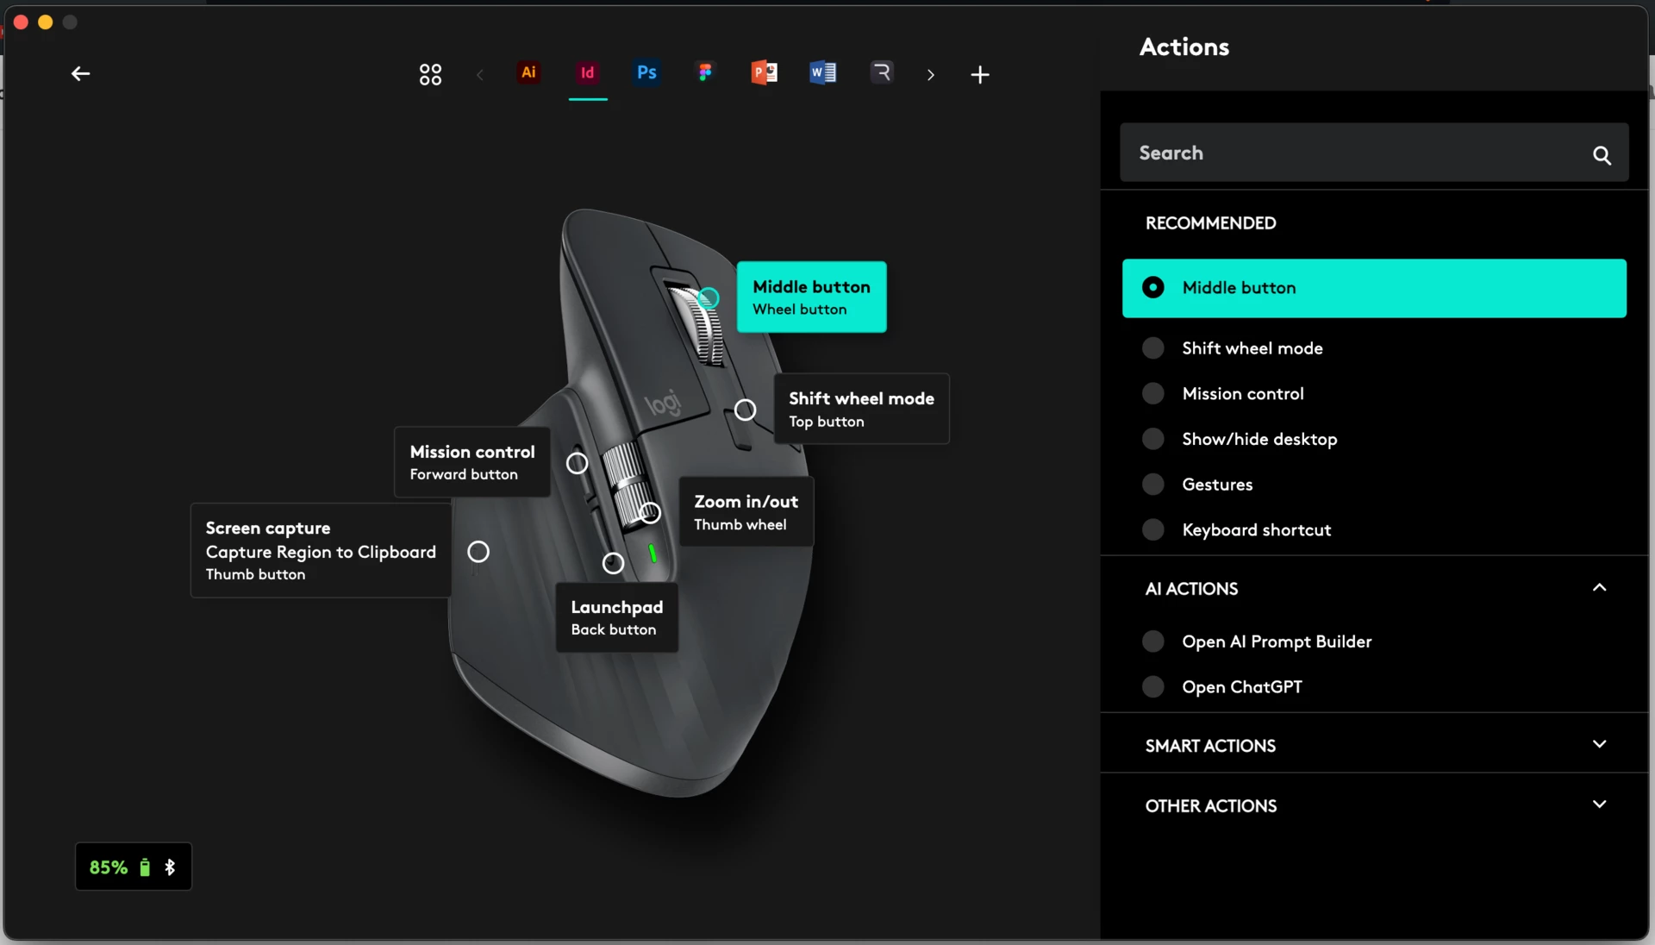1655x945 pixels.
Task: Open the Middle button Wheel button card
Action: [811, 297]
